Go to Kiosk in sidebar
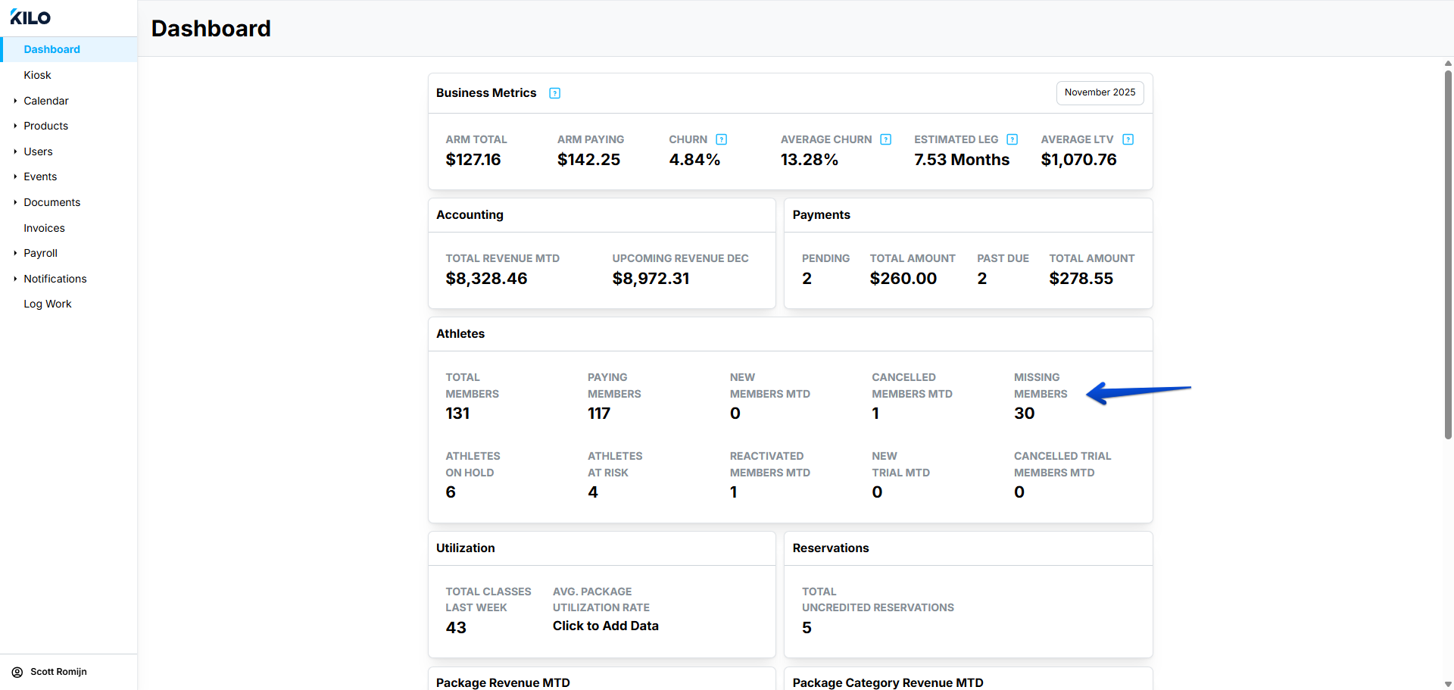Viewport: 1454px width, 690px height. 37,75
